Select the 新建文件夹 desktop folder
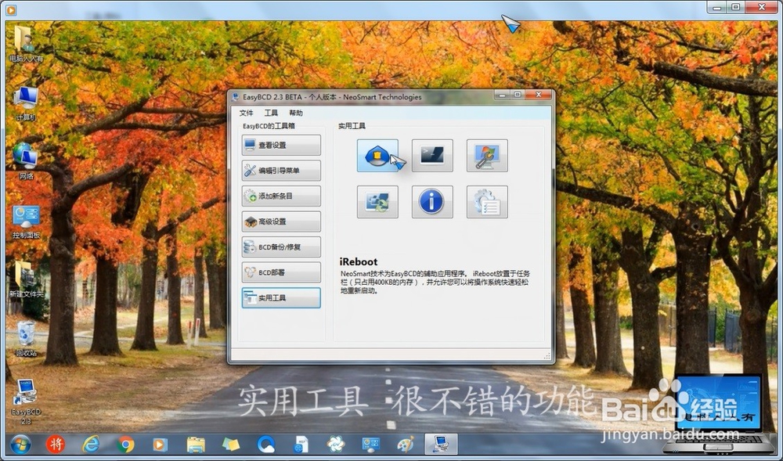Screen dimensions: 783x461 click(x=26, y=279)
